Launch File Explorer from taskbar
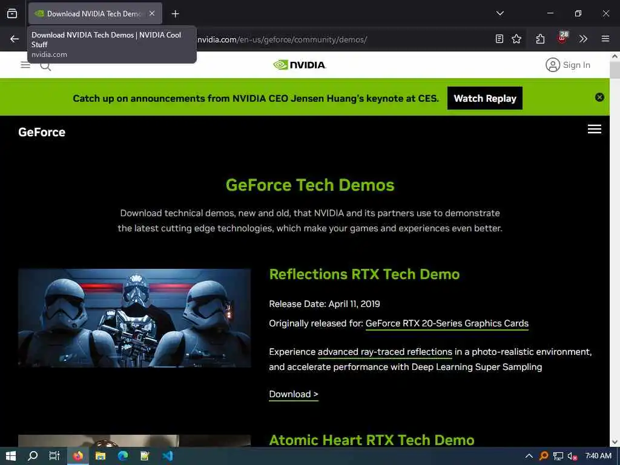This screenshot has height=465, width=620. [101, 456]
